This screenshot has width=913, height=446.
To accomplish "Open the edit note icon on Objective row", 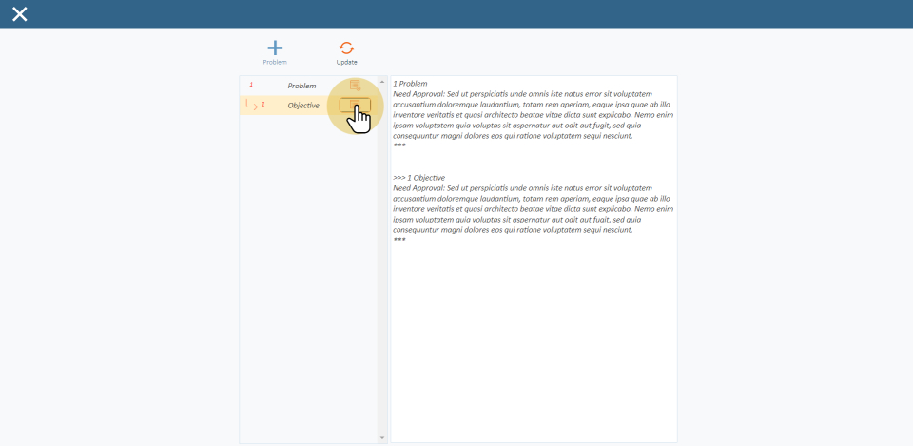I will tap(355, 105).
